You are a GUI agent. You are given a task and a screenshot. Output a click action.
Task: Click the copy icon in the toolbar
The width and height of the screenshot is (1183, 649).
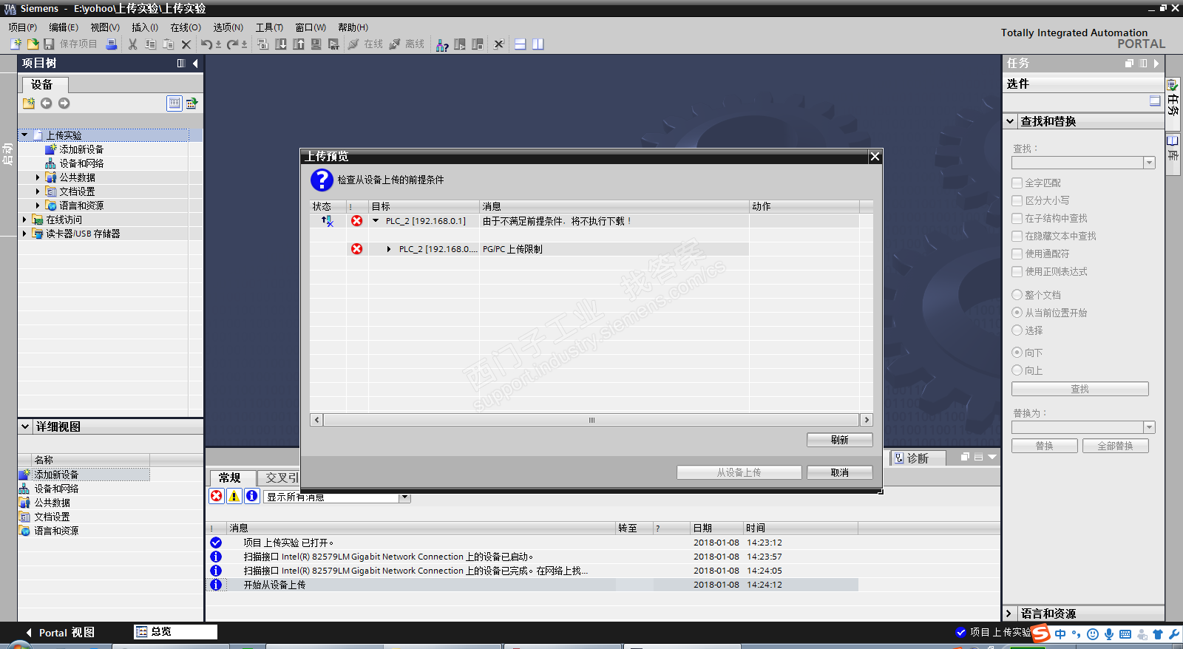click(x=151, y=44)
